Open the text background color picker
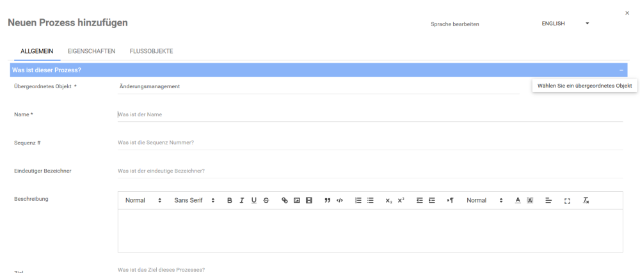The image size is (640, 273). (530, 201)
